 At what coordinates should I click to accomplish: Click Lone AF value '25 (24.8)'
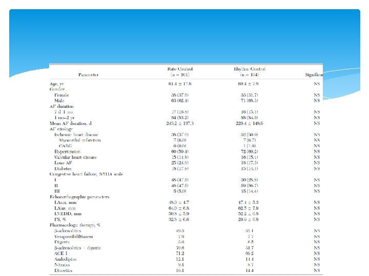(180, 163)
